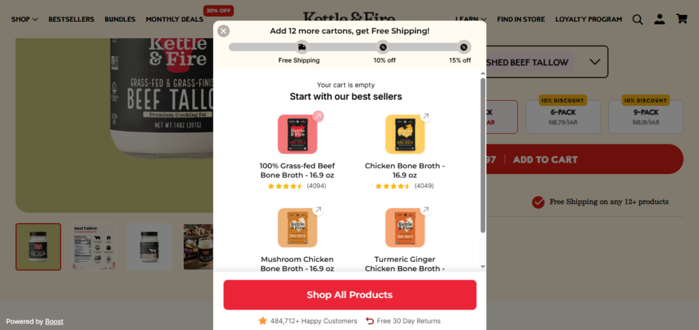Open the shopping cart icon

682,19
